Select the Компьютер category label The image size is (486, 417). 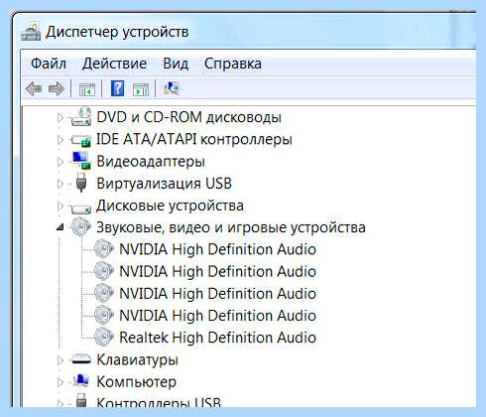coord(136,382)
